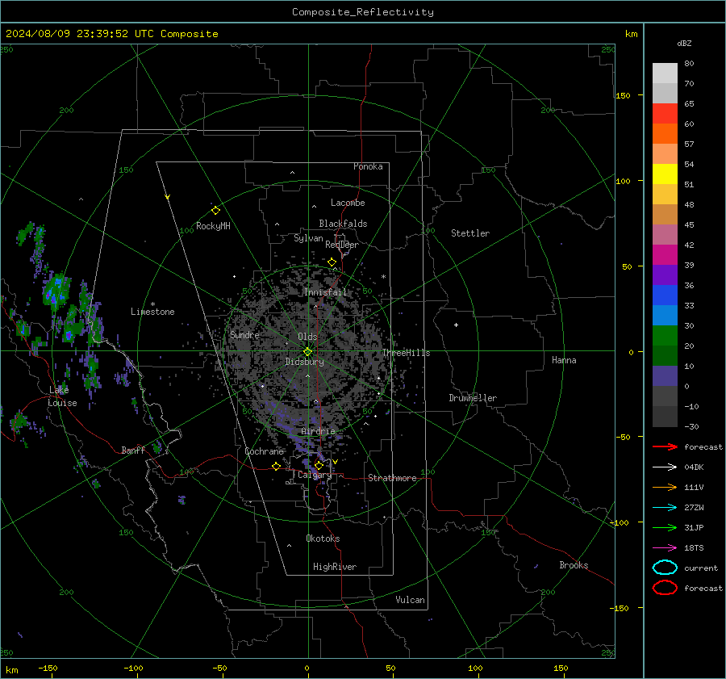The height and width of the screenshot is (679, 726).
Task: Click the HighRiver city label
Action: click(335, 567)
